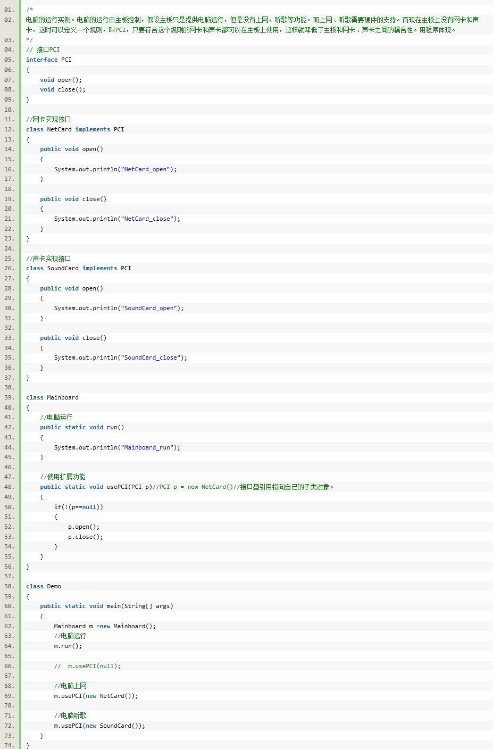
Task: Click line number 02. in gutter
Action: (x=9, y=20)
